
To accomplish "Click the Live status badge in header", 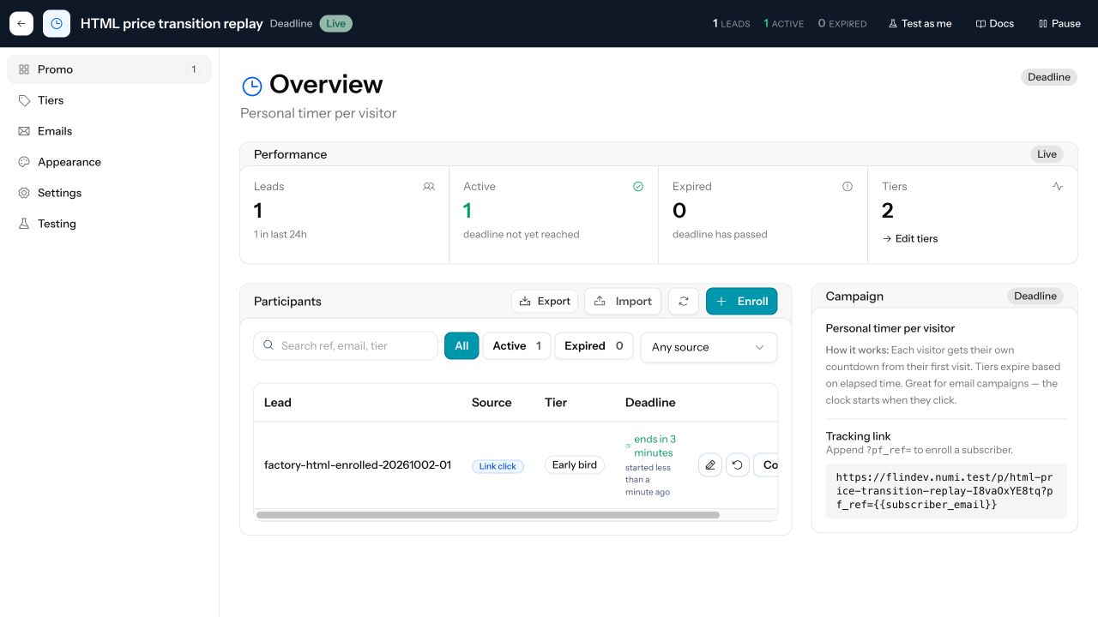I will [336, 24].
